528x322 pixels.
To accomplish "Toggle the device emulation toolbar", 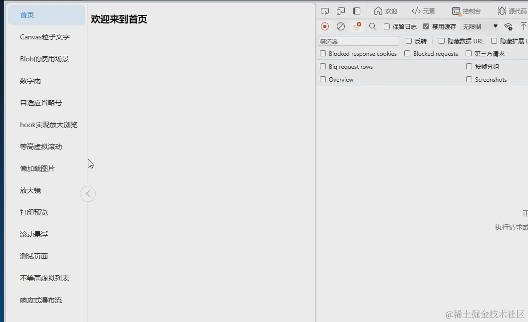I will tap(341, 10).
